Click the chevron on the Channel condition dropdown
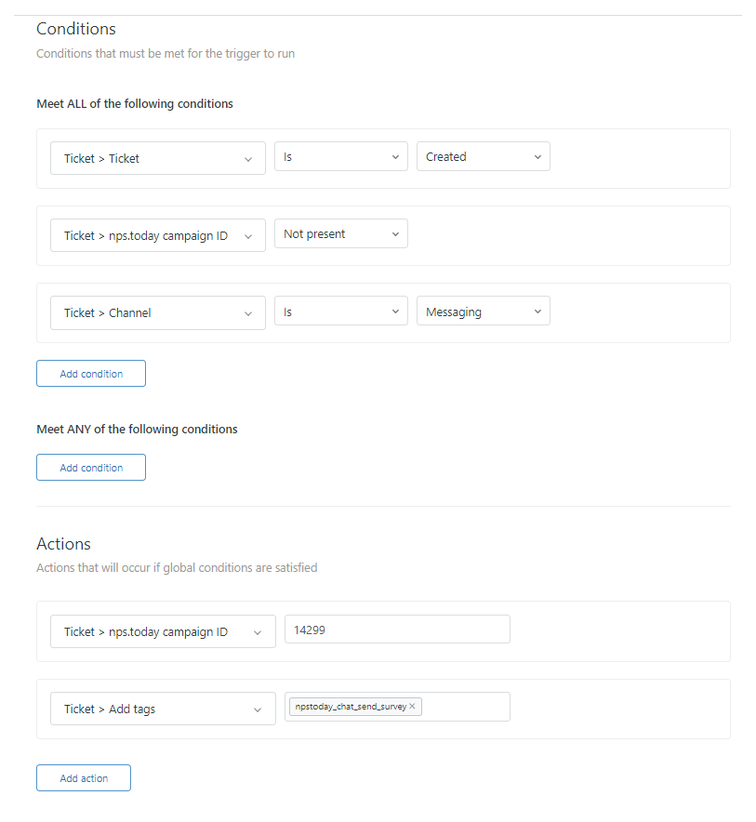The width and height of the screenshot is (756, 822). tap(248, 311)
